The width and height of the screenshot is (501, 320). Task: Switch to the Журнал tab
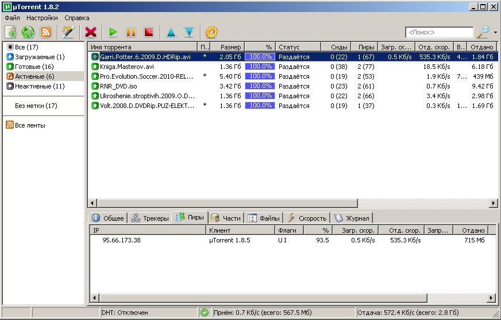(x=352, y=218)
